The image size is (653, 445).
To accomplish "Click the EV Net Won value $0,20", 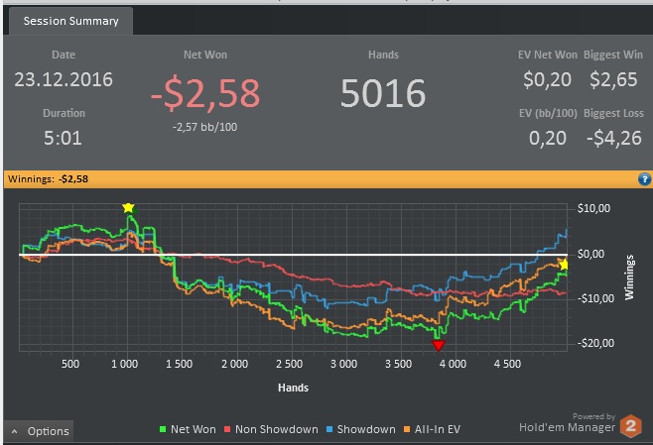I will 547,79.
